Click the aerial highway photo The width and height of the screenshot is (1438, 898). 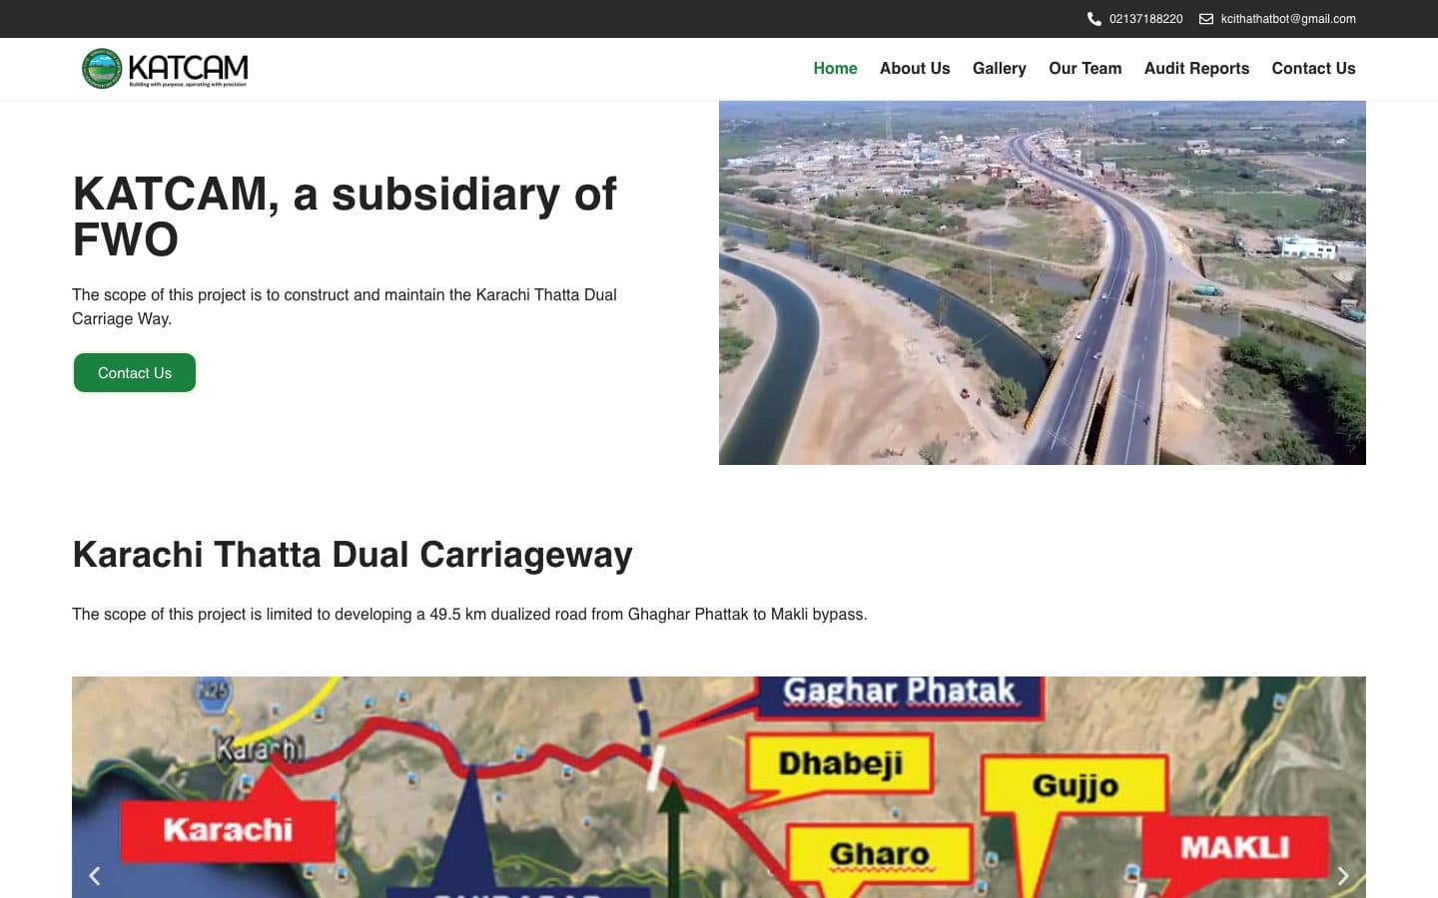(x=1043, y=282)
